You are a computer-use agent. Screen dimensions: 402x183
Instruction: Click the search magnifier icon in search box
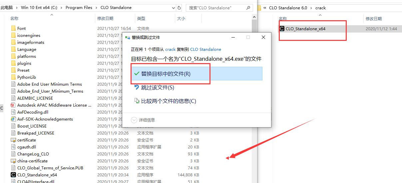coord(248,8)
